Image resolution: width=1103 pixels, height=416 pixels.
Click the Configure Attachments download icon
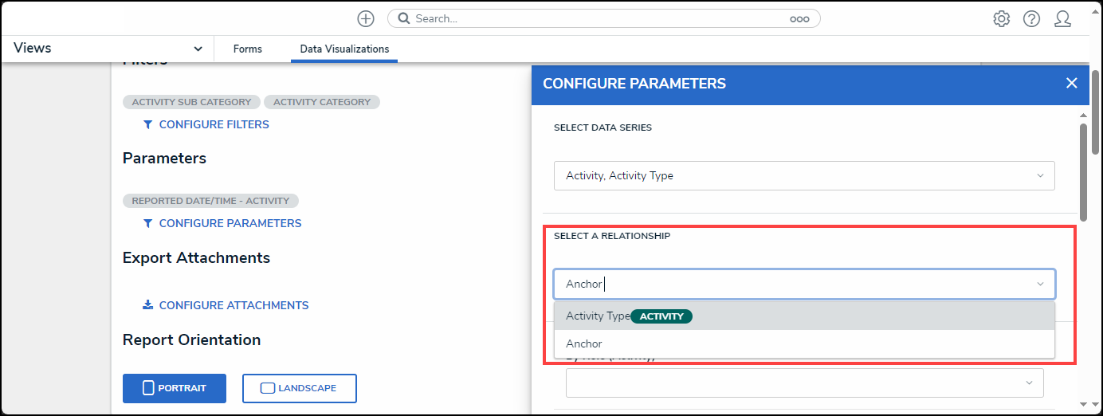coord(147,305)
